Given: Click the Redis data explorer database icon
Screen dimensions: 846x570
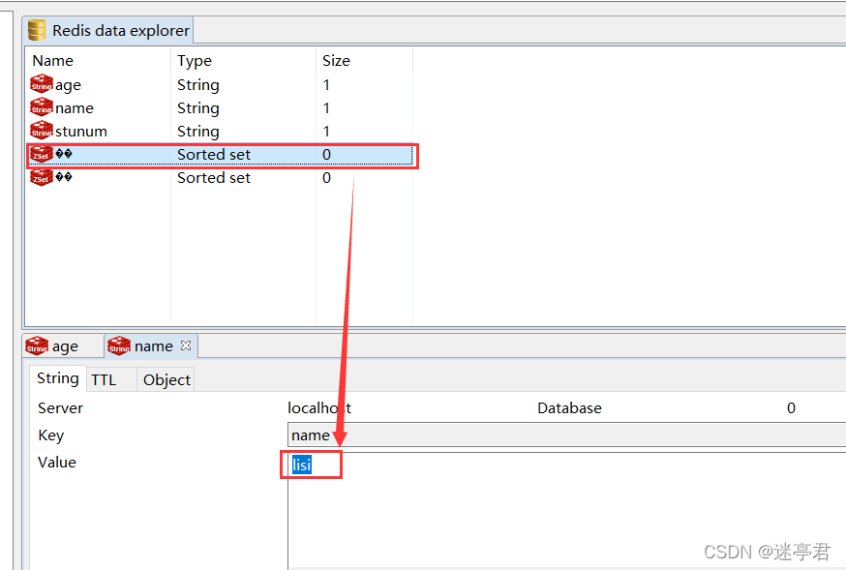Looking at the screenshot, I should click(x=36, y=30).
